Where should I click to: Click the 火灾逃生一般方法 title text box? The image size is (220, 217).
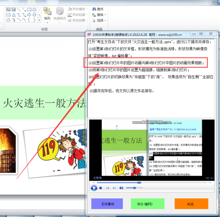pos(42,103)
